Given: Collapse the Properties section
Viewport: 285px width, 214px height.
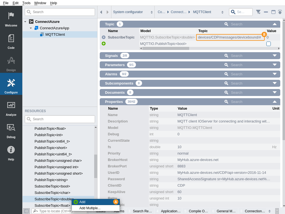Looking at the screenshot, I should tap(274, 102).
